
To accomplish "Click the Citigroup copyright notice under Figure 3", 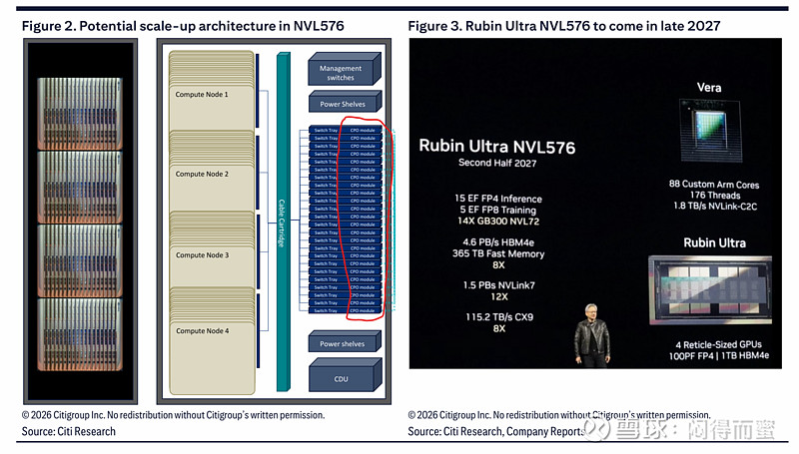I will [x=559, y=415].
